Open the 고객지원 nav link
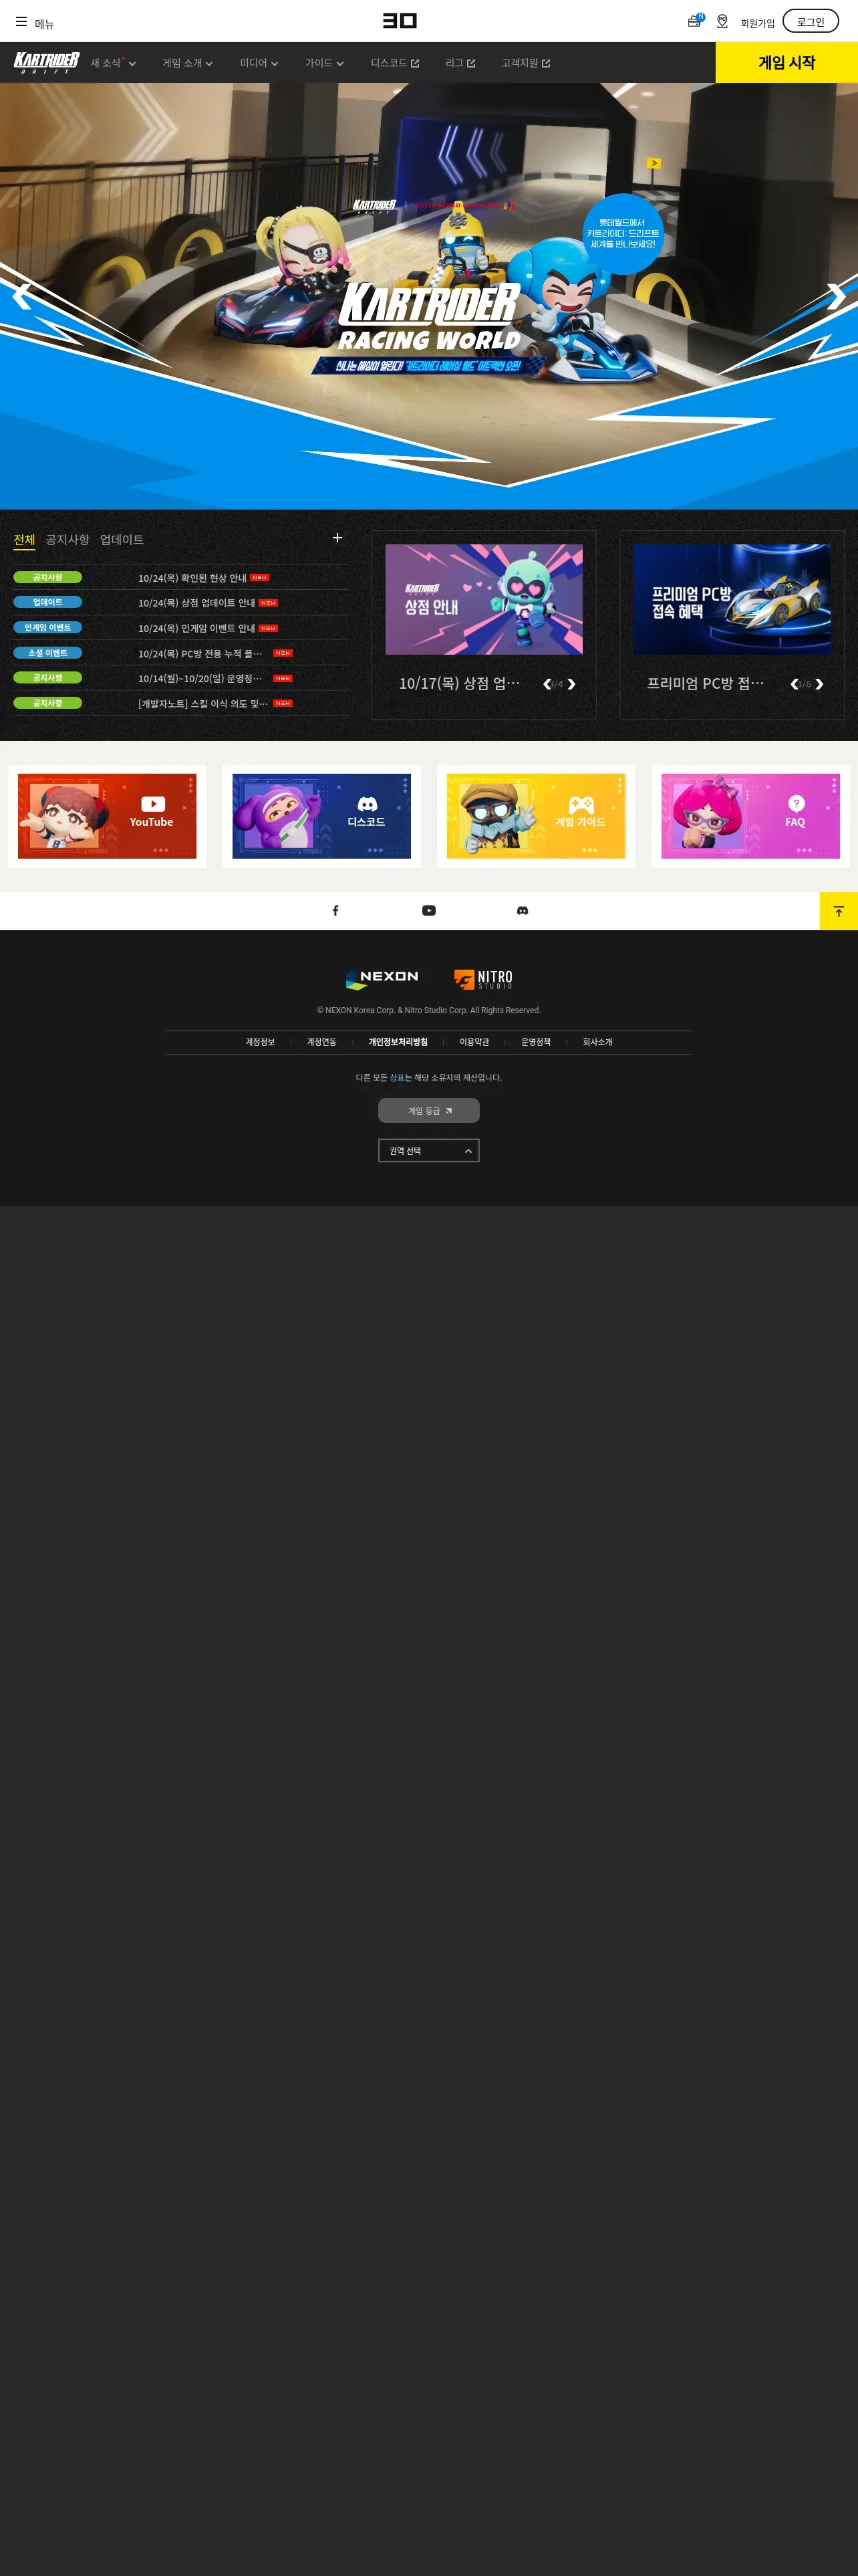The width and height of the screenshot is (858, 2576). click(x=525, y=63)
